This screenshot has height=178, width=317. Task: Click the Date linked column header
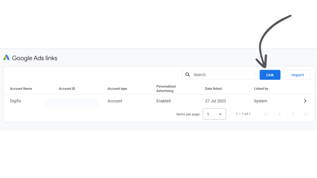pyautogui.click(x=214, y=89)
